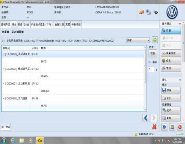
Task: Click 发送 send diagnostic report button
Action: [x=171, y=110]
